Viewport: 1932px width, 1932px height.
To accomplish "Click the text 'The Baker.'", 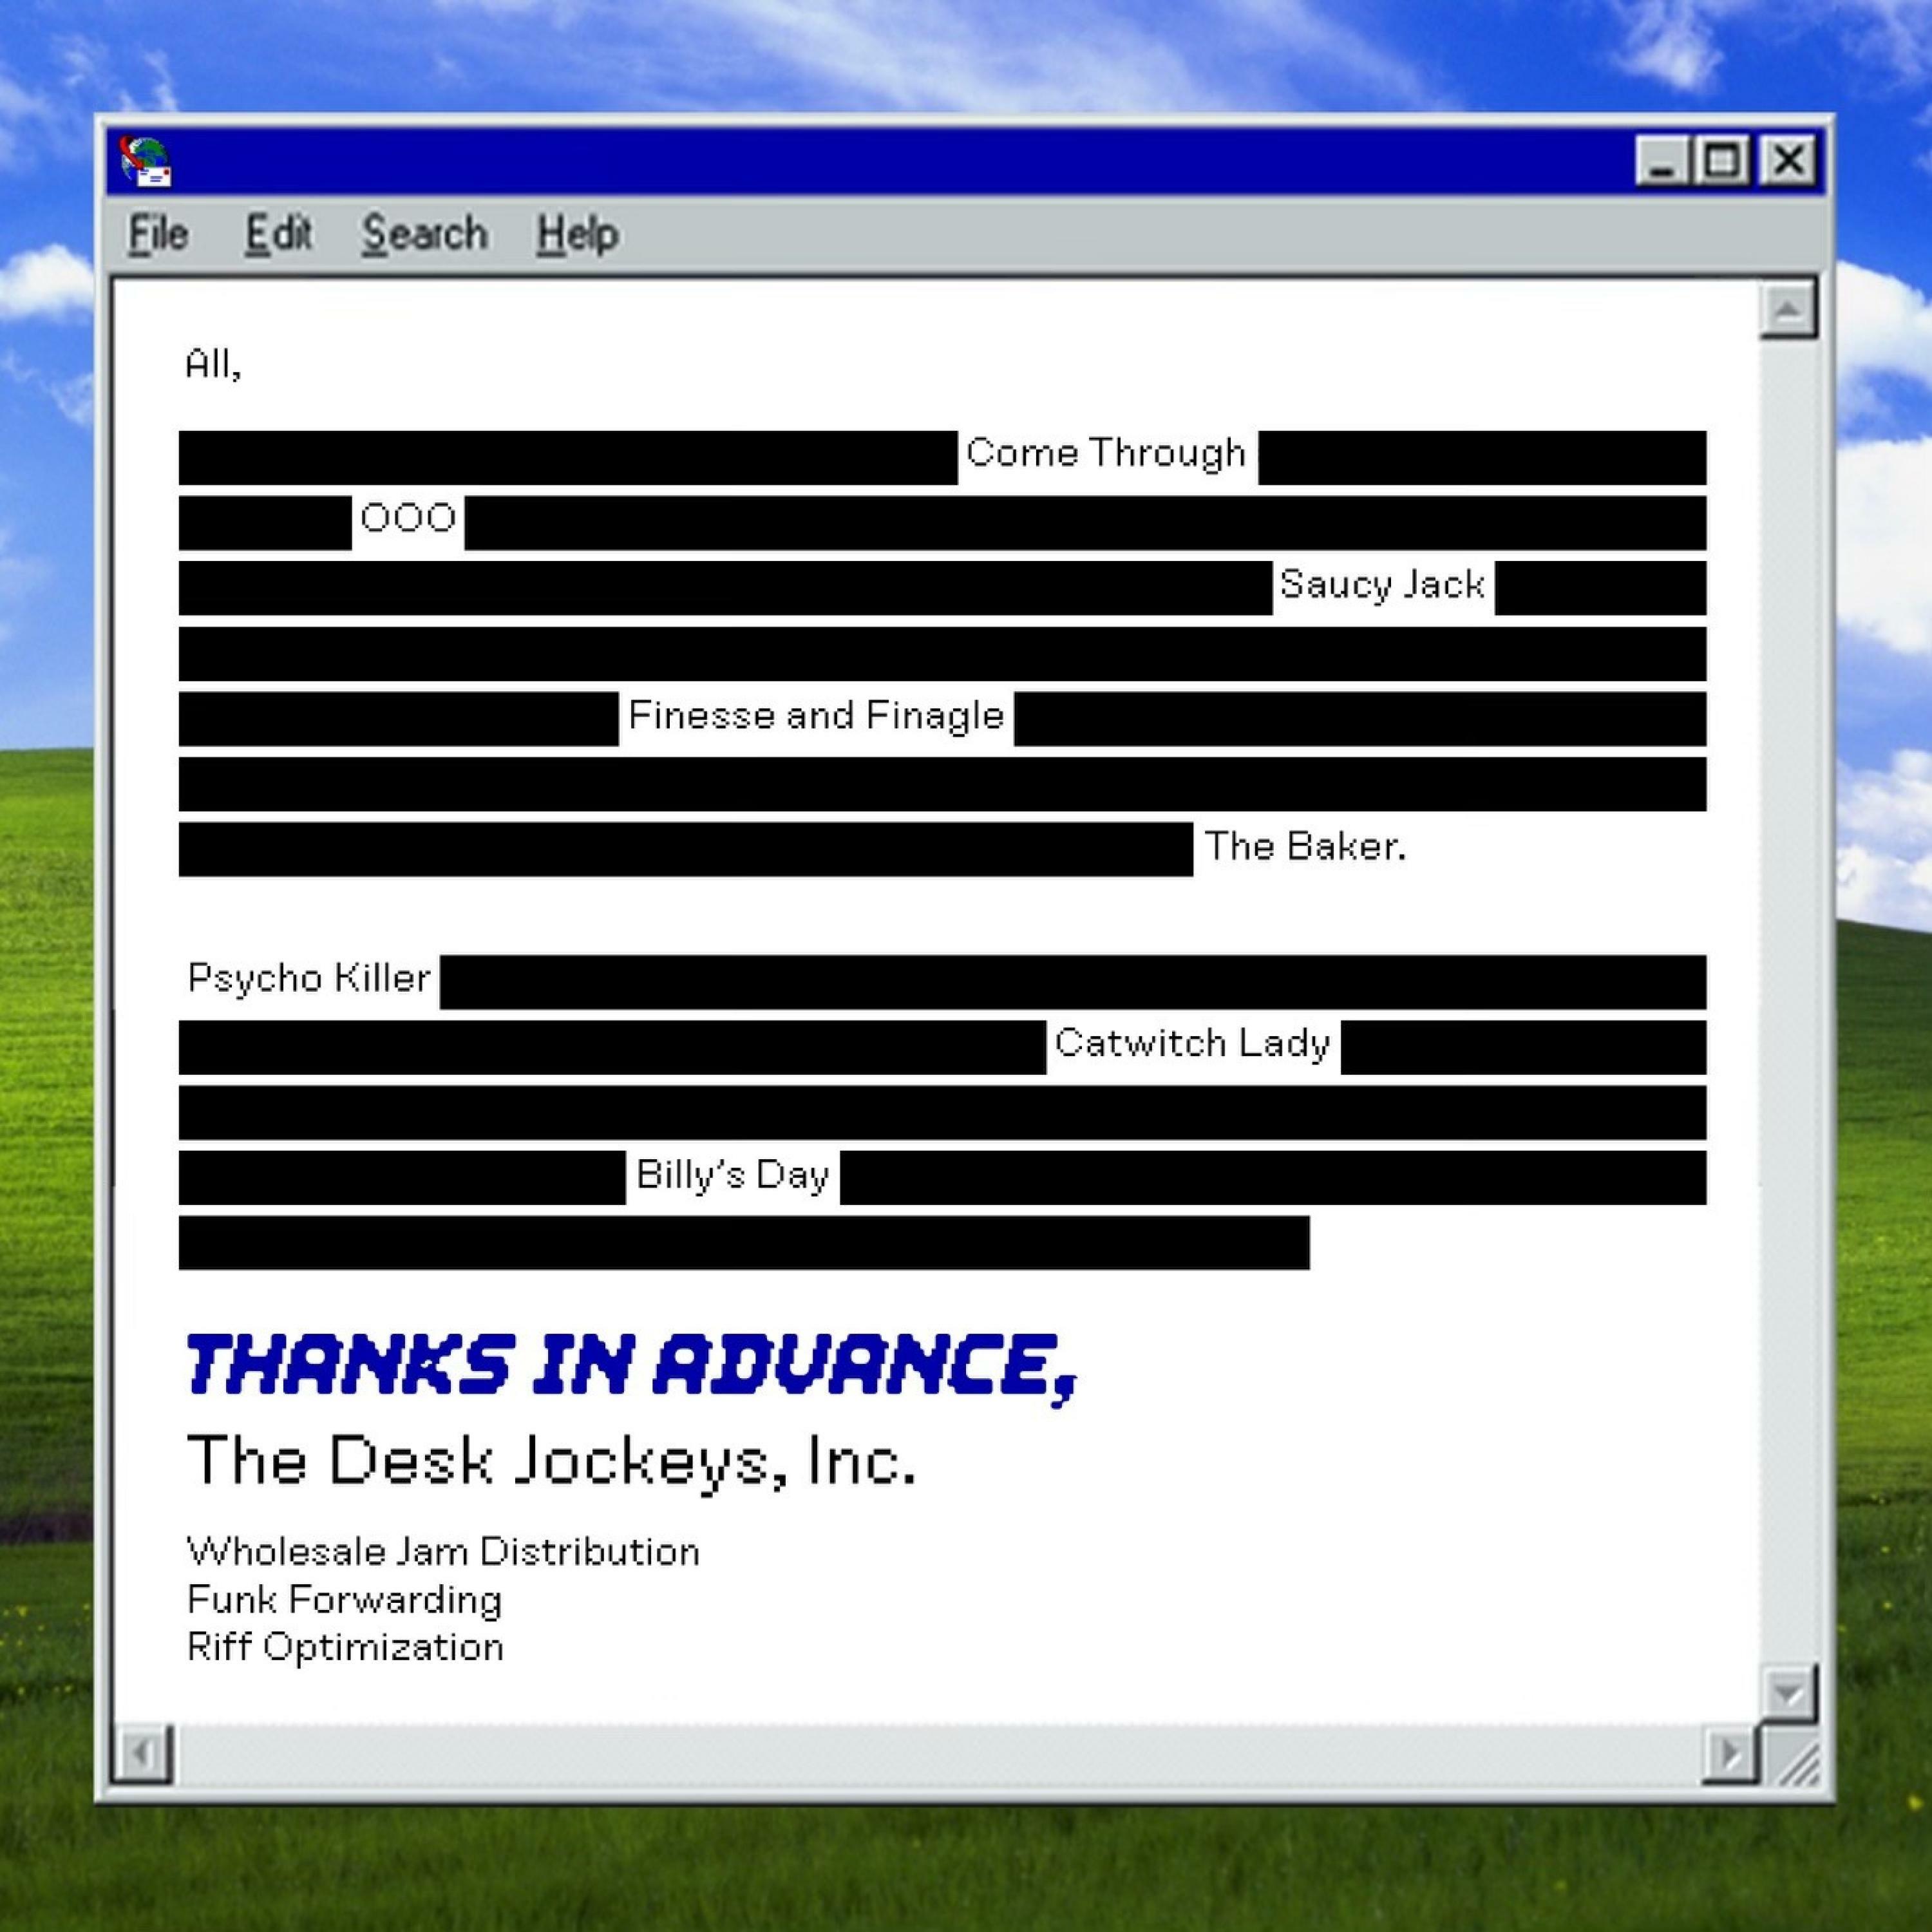I will [x=1305, y=846].
